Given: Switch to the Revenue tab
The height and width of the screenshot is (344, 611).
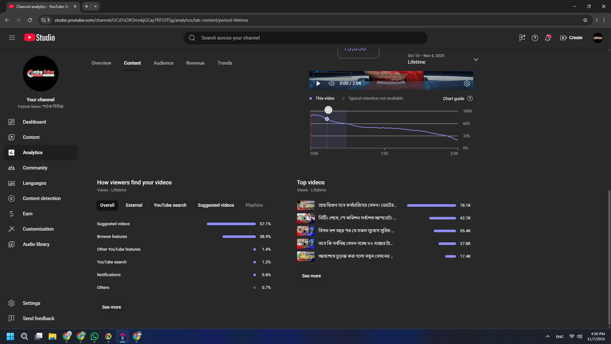Looking at the screenshot, I should coord(195,63).
